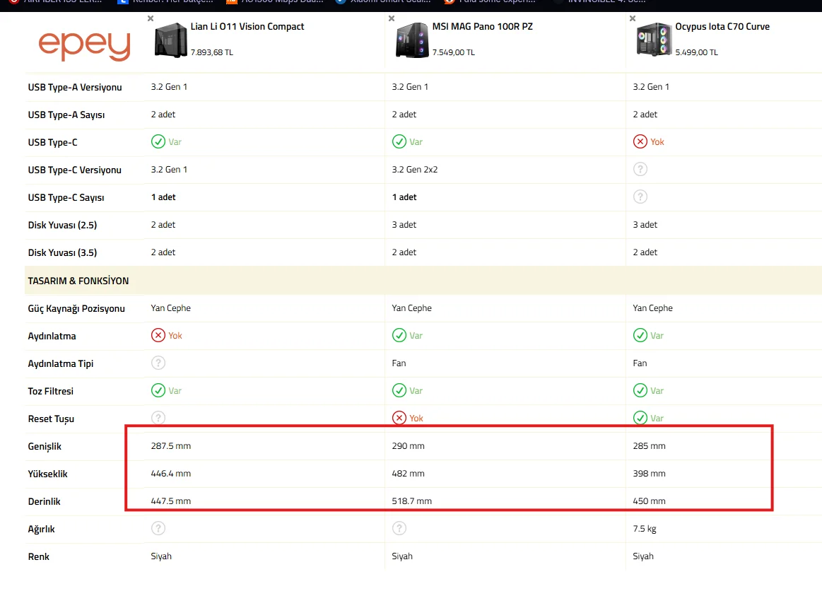Remove Ocypus Iota C70 Curve from comparison
The image size is (822, 608).
point(633,18)
